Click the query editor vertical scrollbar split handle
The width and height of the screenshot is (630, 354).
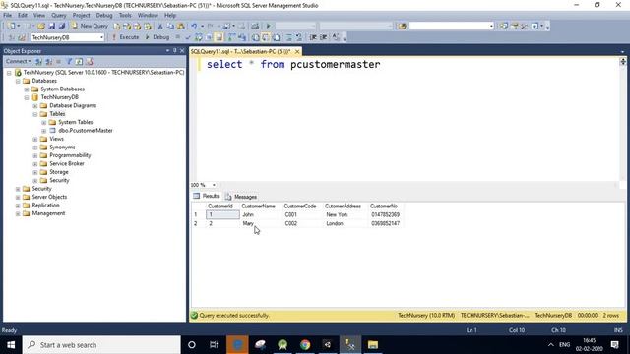click(623, 61)
